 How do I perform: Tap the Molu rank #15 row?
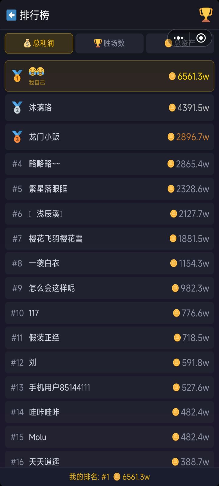tap(109, 437)
